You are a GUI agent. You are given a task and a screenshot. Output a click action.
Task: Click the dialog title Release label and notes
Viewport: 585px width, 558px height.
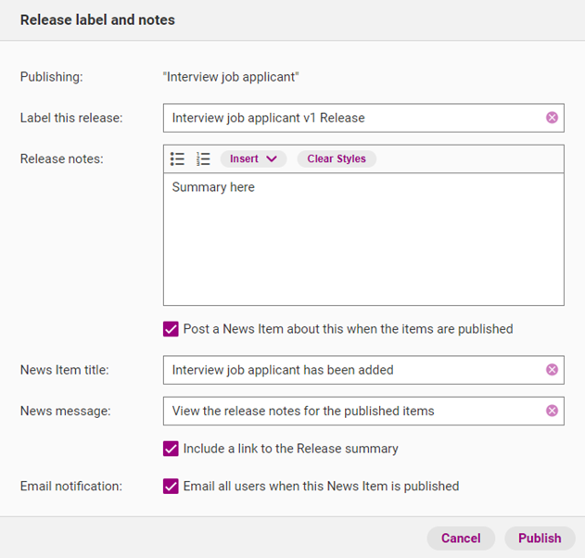[x=97, y=19]
